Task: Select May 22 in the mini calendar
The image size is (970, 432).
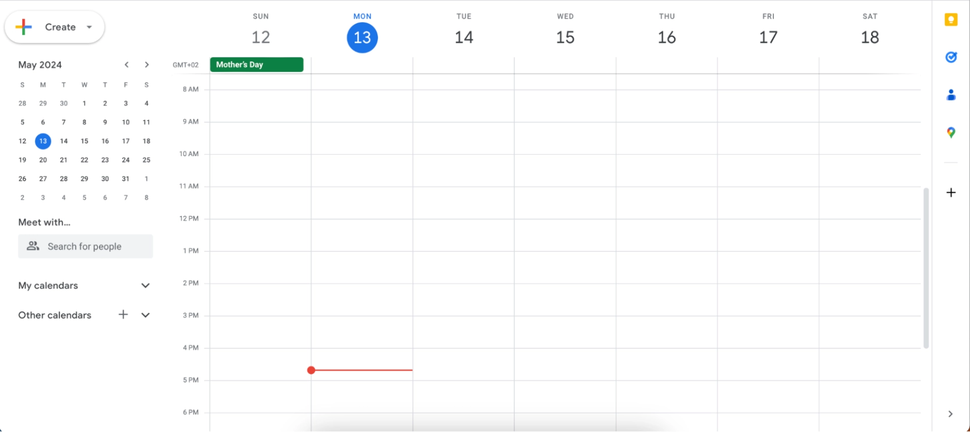Action: pos(84,160)
